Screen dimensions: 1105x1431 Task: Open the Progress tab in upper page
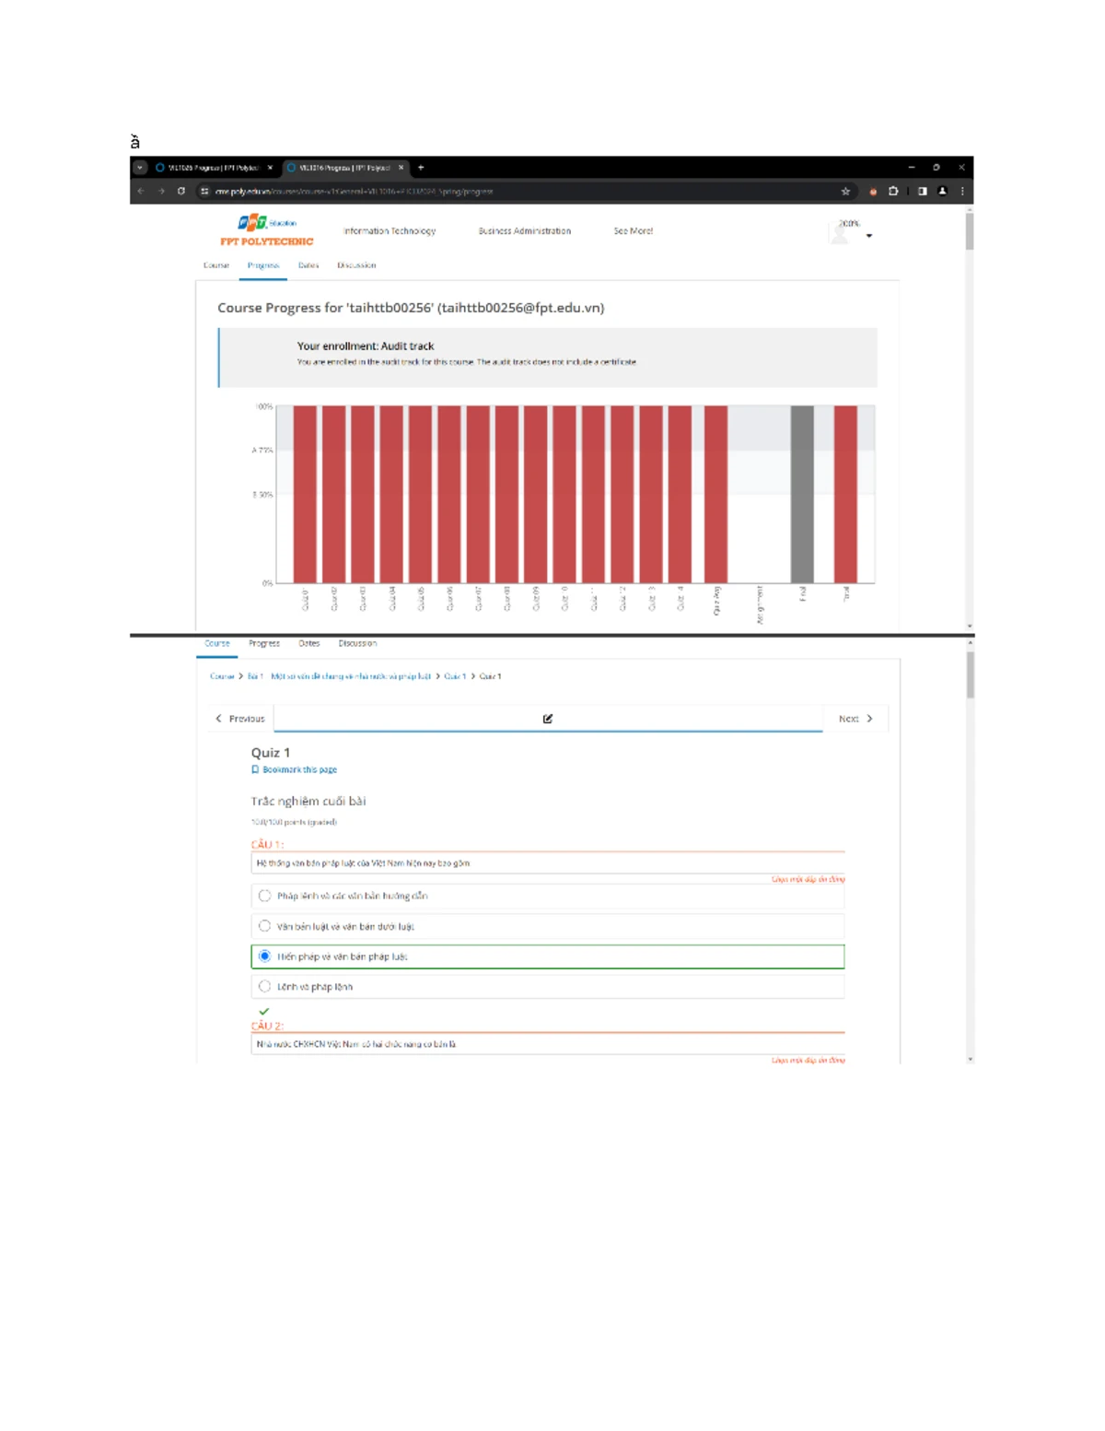[x=263, y=265]
